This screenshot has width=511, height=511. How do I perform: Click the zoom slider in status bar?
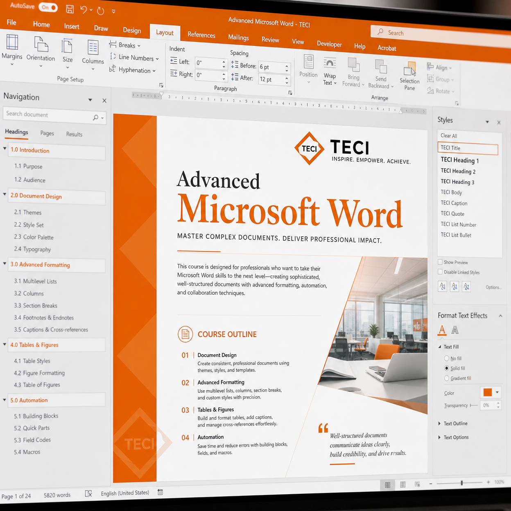pyautogui.click(x=461, y=483)
